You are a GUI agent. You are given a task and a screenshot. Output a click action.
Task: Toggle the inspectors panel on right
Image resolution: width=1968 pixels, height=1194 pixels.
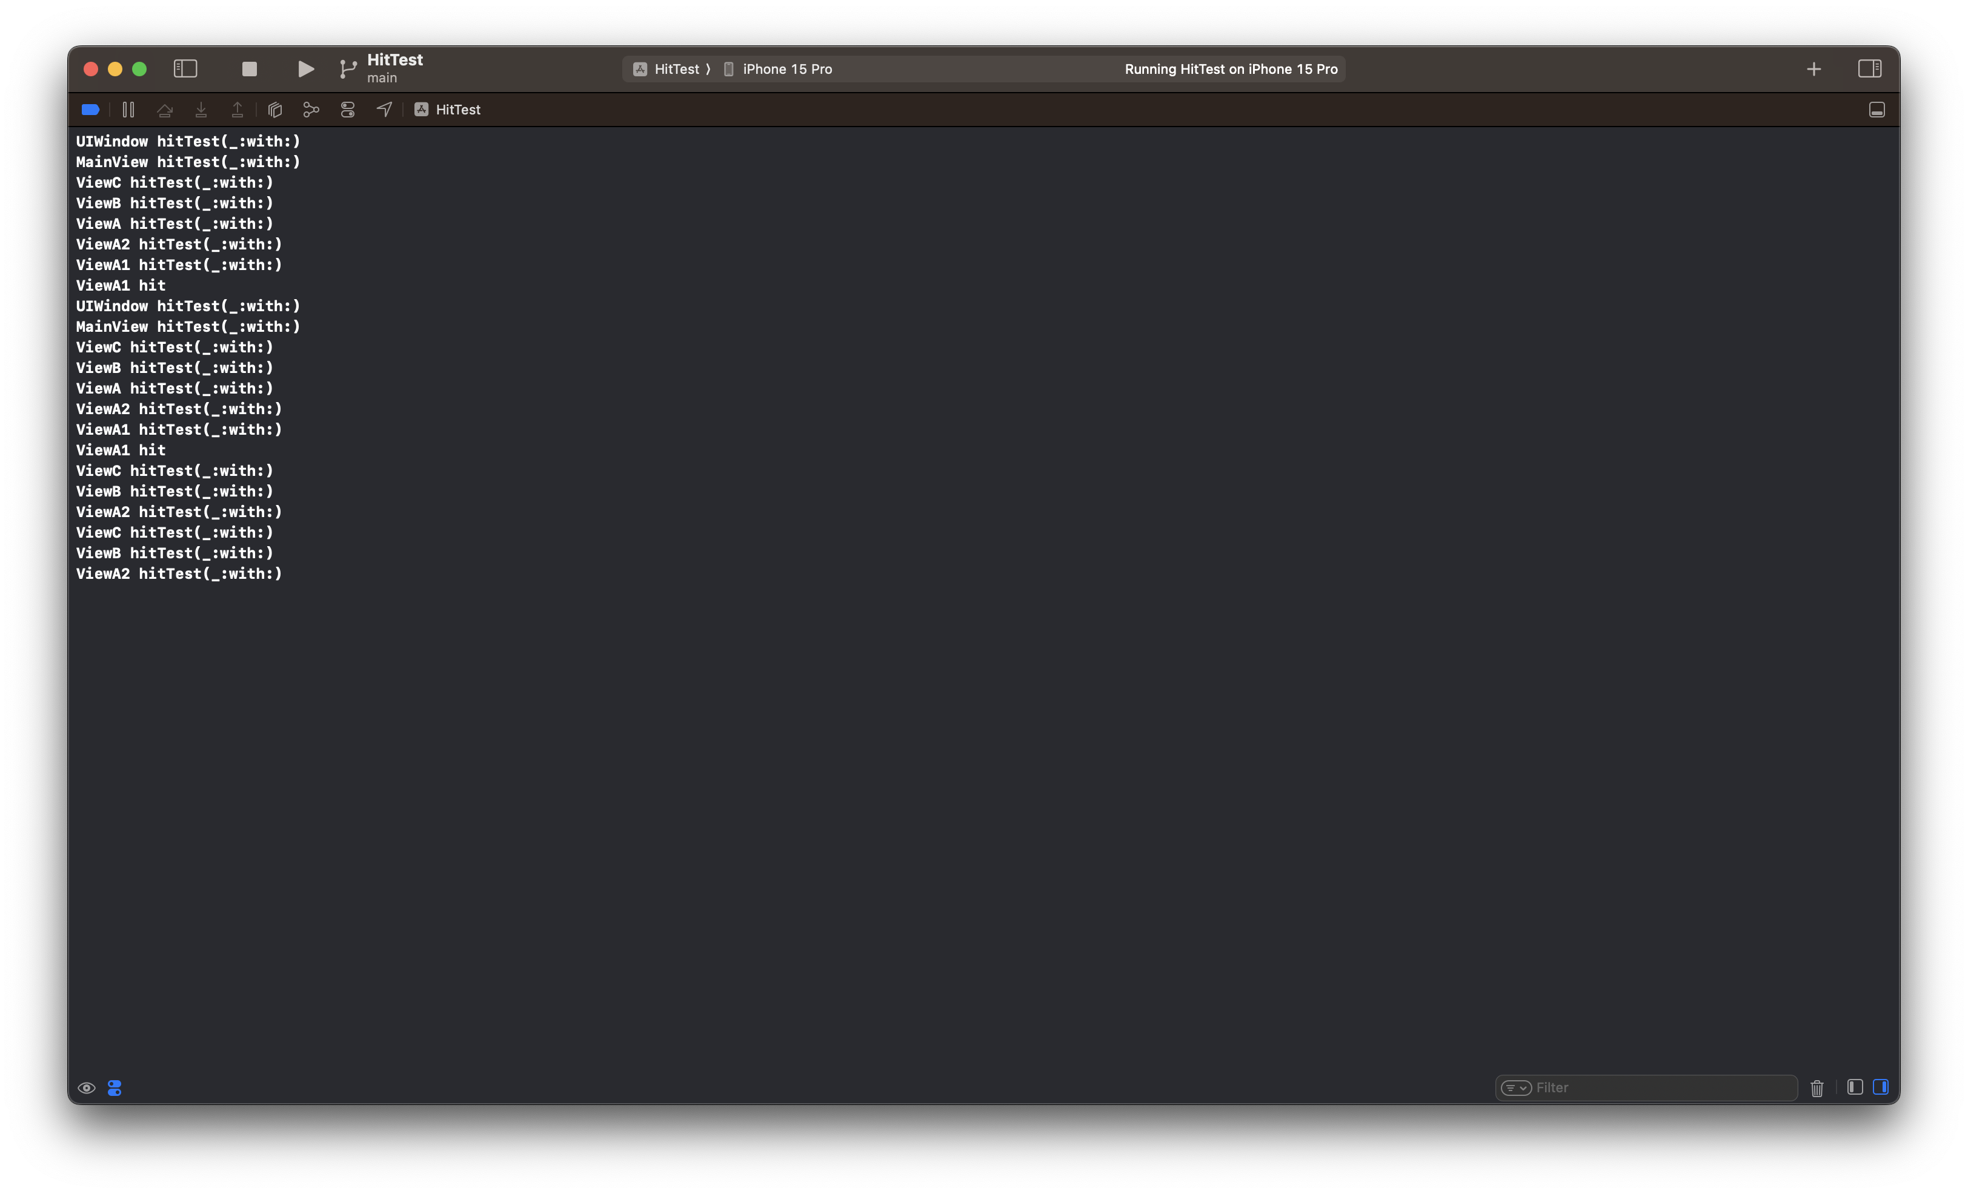point(1869,70)
